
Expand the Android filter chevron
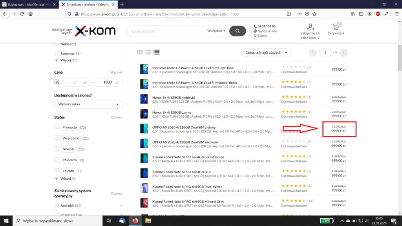pos(122,206)
